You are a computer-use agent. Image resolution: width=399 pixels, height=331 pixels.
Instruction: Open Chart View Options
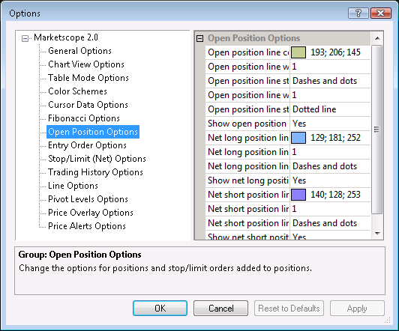coord(86,64)
